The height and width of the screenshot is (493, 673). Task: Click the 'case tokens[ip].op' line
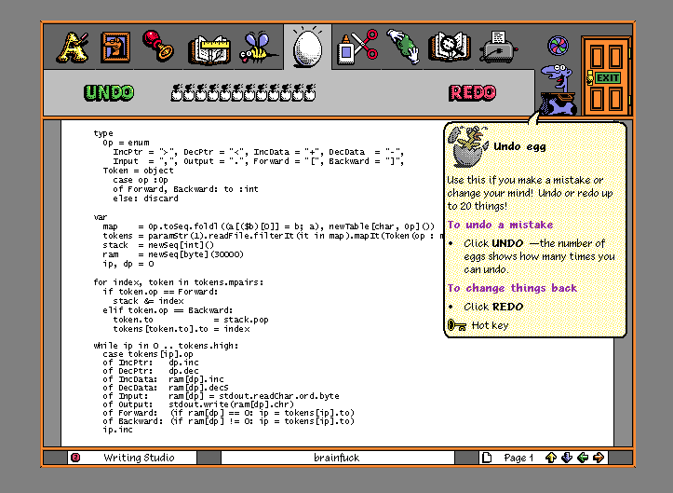(x=148, y=354)
